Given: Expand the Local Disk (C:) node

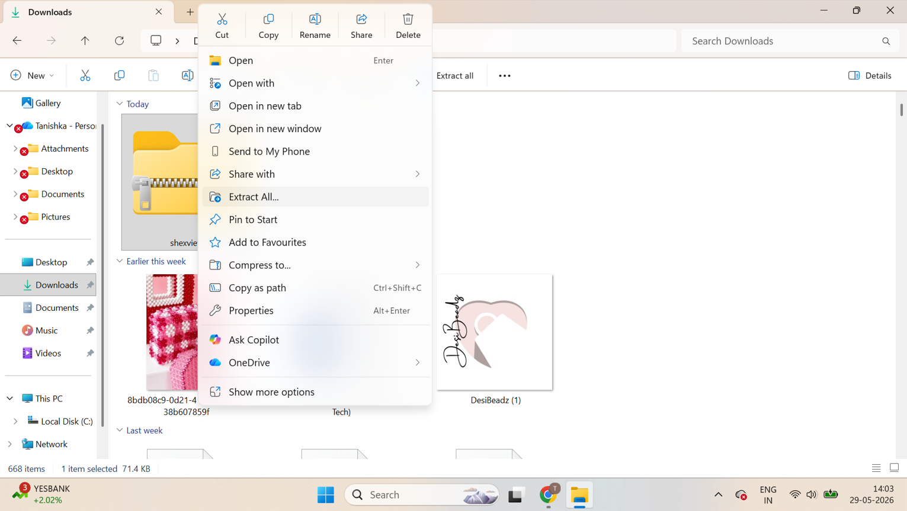Looking at the screenshot, I should click(x=15, y=421).
